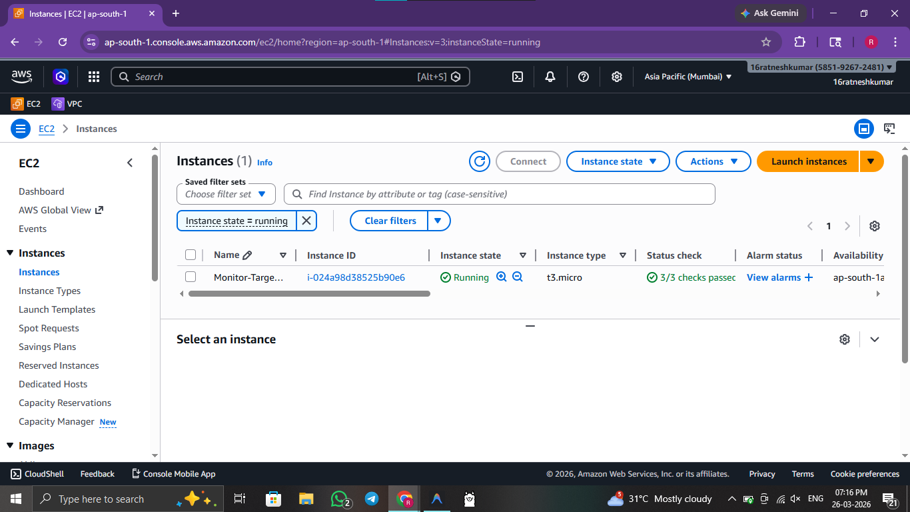The image size is (910, 512).
Task: Bookmark this page with star icon
Action: point(766,42)
